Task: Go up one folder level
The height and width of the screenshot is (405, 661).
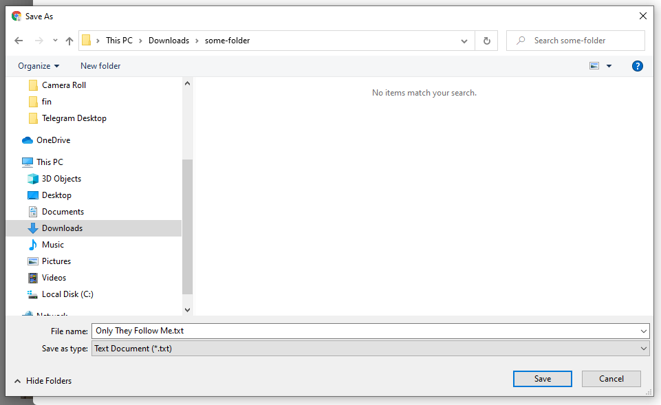Action: (x=69, y=41)
